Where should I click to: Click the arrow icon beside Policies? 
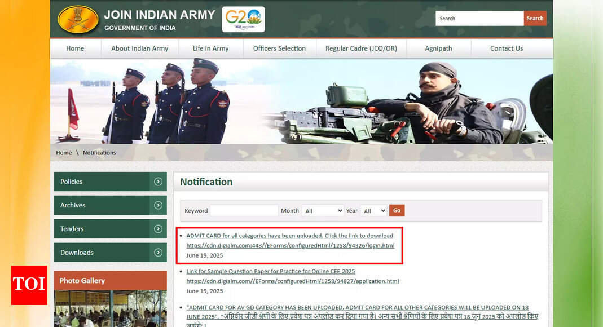158,182
